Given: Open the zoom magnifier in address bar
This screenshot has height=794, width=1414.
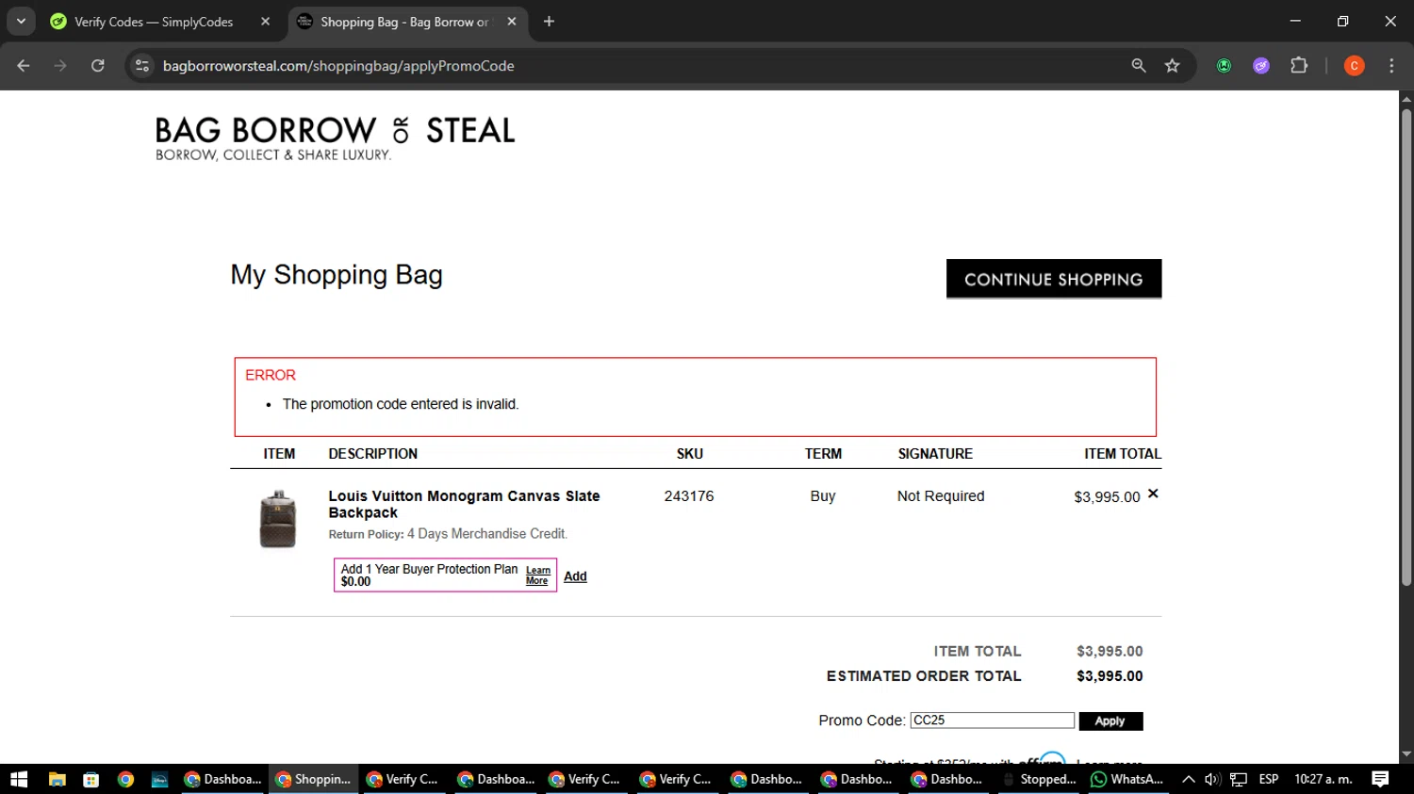Looking at the screenshot, I should pyautogui.click(x=1139, y=66).
